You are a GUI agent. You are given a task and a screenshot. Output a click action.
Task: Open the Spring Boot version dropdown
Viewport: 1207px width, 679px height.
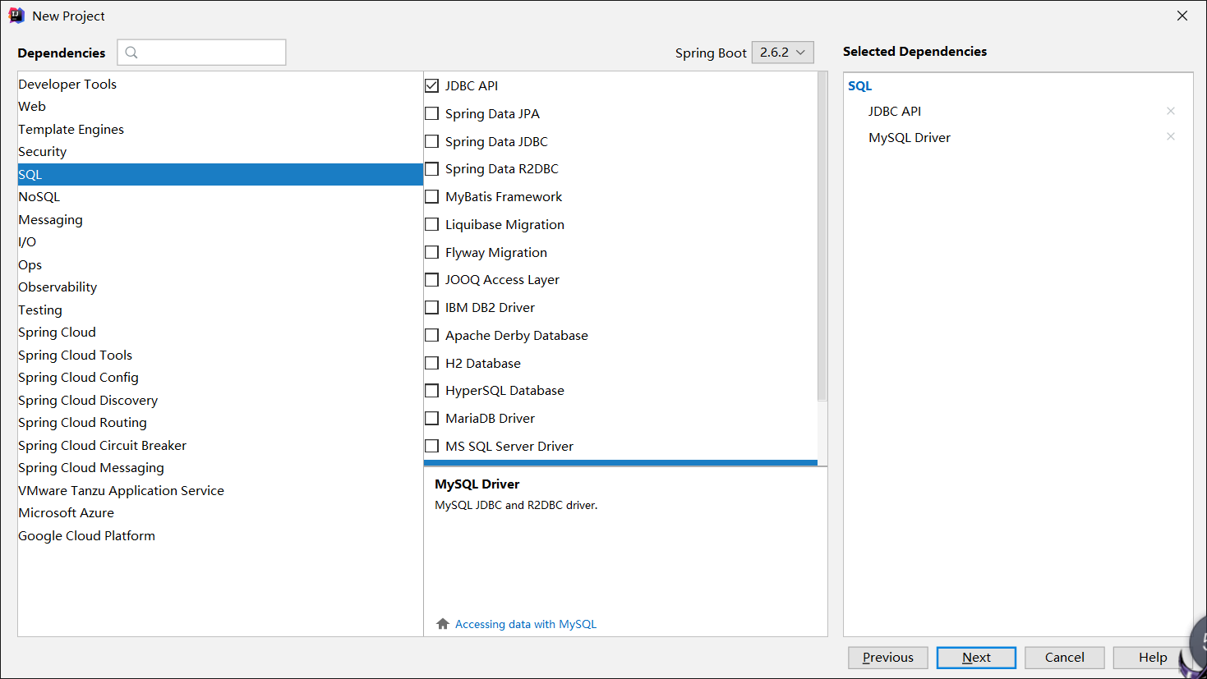click(x=782, y=53)
